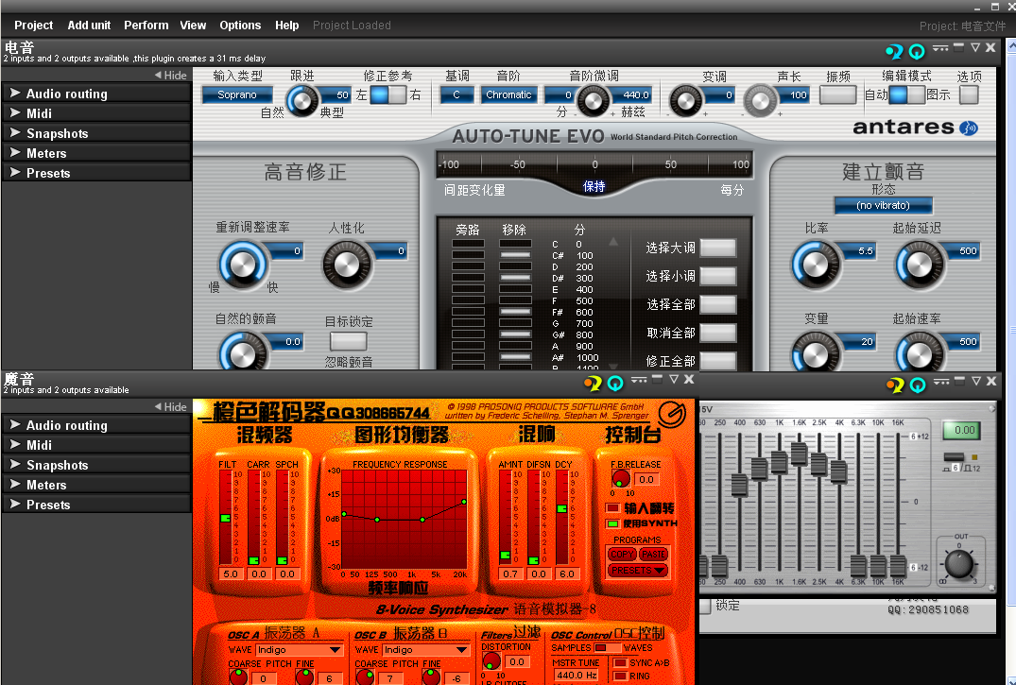Open the Add unit menu
Screen dimensions: 1016x685
(89, 26)
